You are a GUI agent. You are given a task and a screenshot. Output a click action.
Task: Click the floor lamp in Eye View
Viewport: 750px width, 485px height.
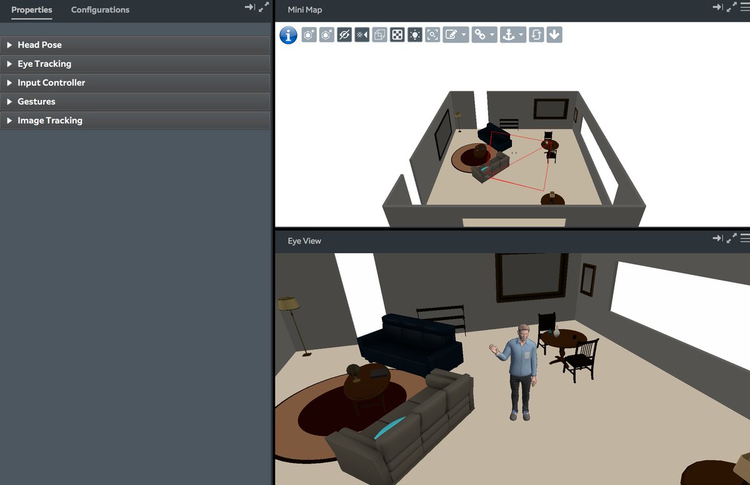click(x=294, y=325)
